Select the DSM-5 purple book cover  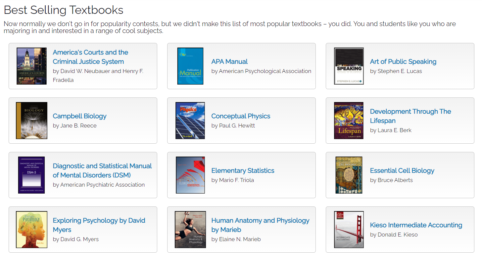point(31,175)
